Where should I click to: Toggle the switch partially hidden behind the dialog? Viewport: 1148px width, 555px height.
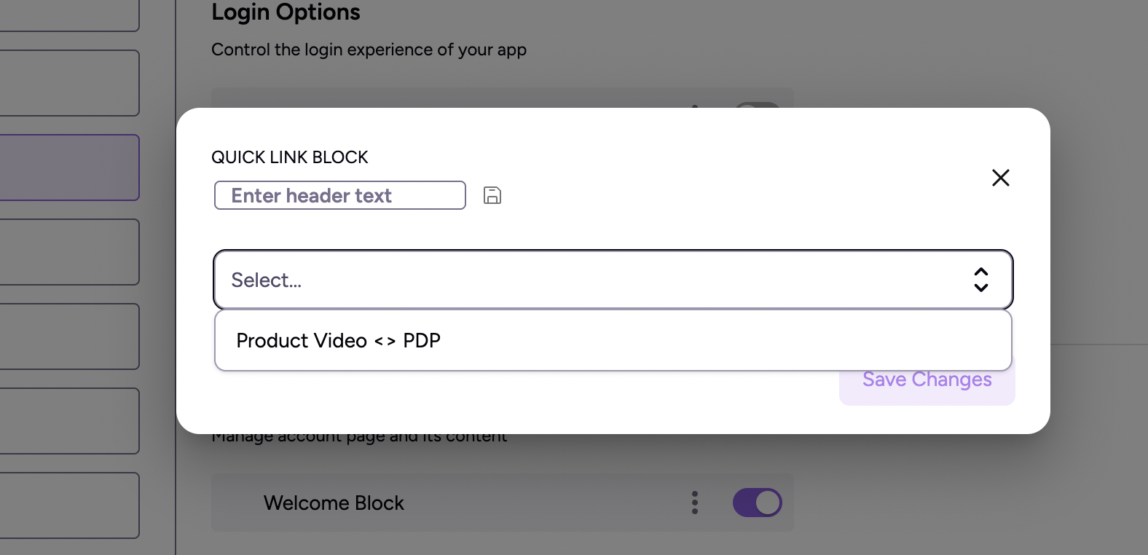coord(758,105)
